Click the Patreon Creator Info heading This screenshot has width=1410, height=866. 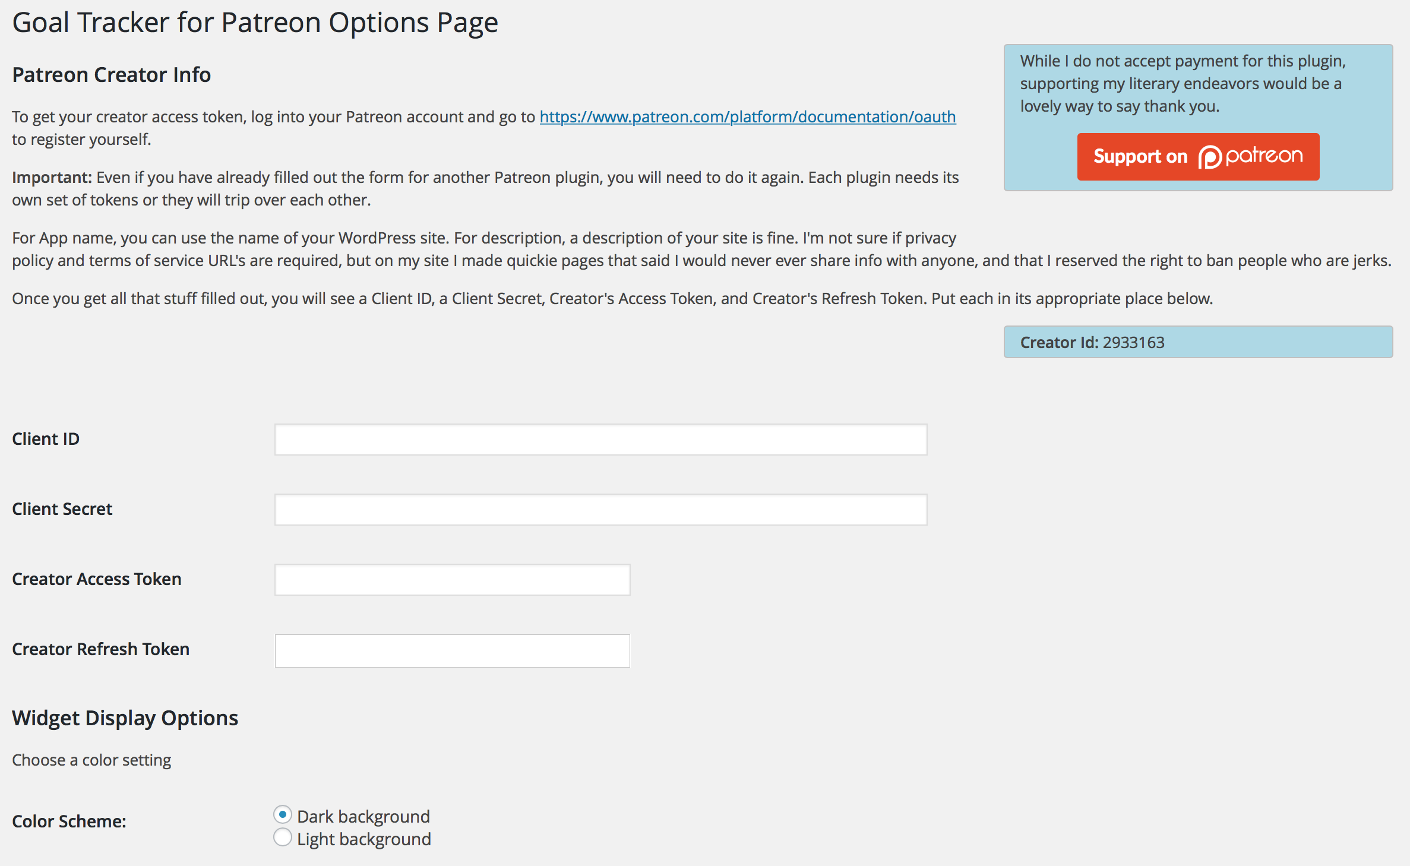click(112, 75)
